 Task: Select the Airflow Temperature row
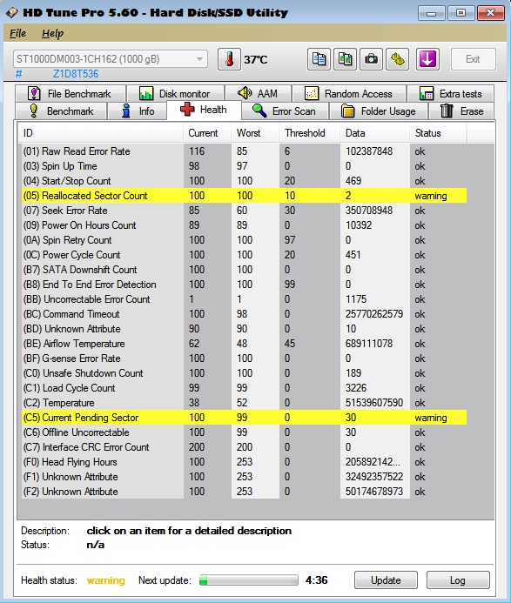pyautogui.click(x=244, y=344)
